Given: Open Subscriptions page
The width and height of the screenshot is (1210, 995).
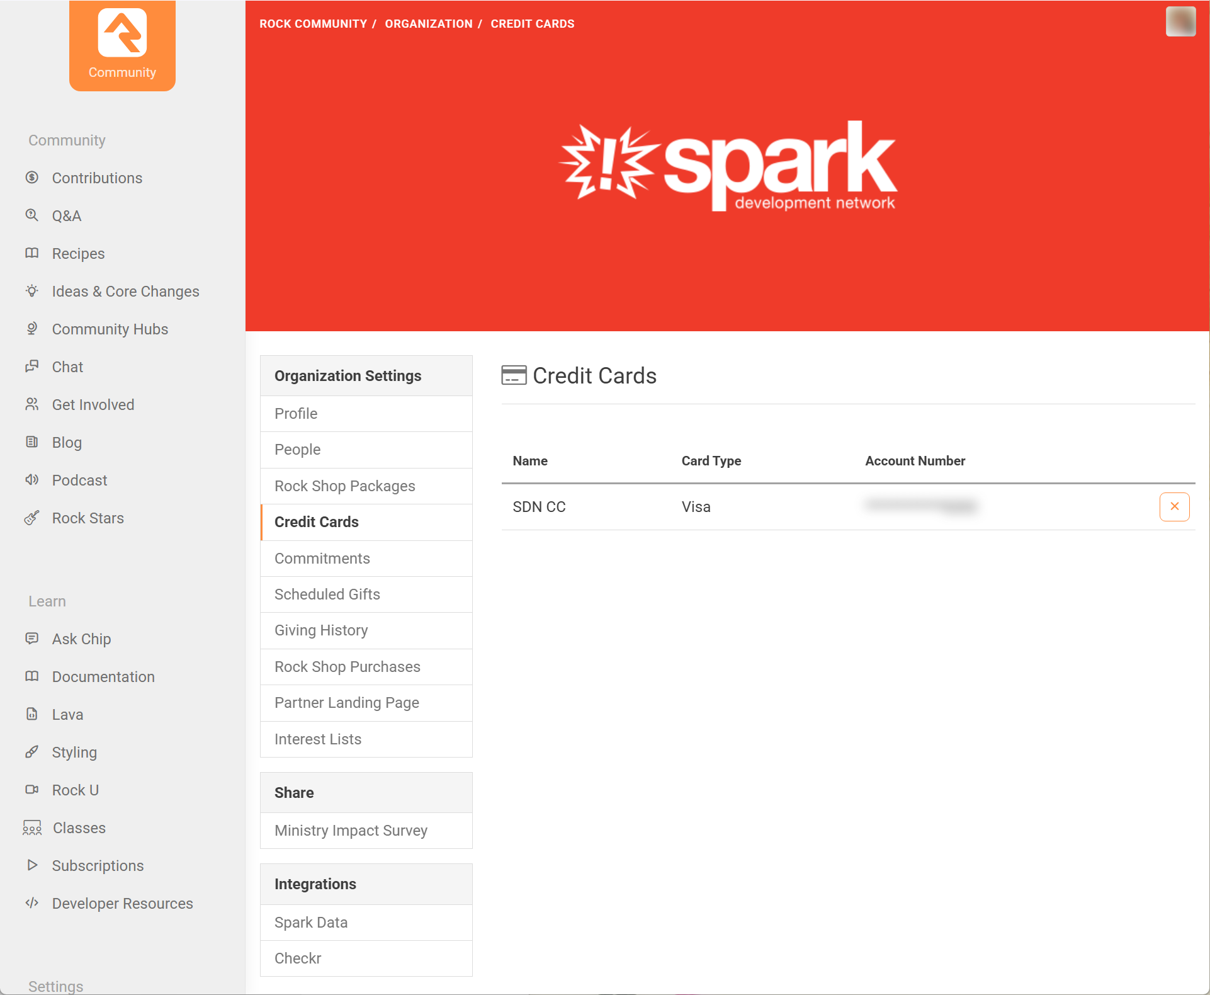Looking at the screenshot, I should coord(98,866).
